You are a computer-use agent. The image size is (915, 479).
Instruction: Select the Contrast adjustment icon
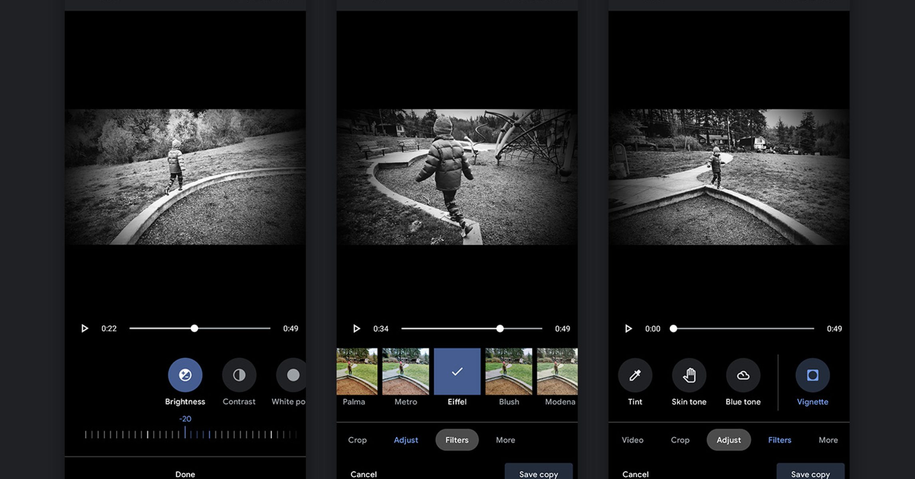[x=239, y=375]
